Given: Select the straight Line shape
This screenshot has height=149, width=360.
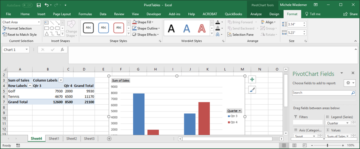Looking at the screenshot, I should pyautogui.click(x=52, y=22).
